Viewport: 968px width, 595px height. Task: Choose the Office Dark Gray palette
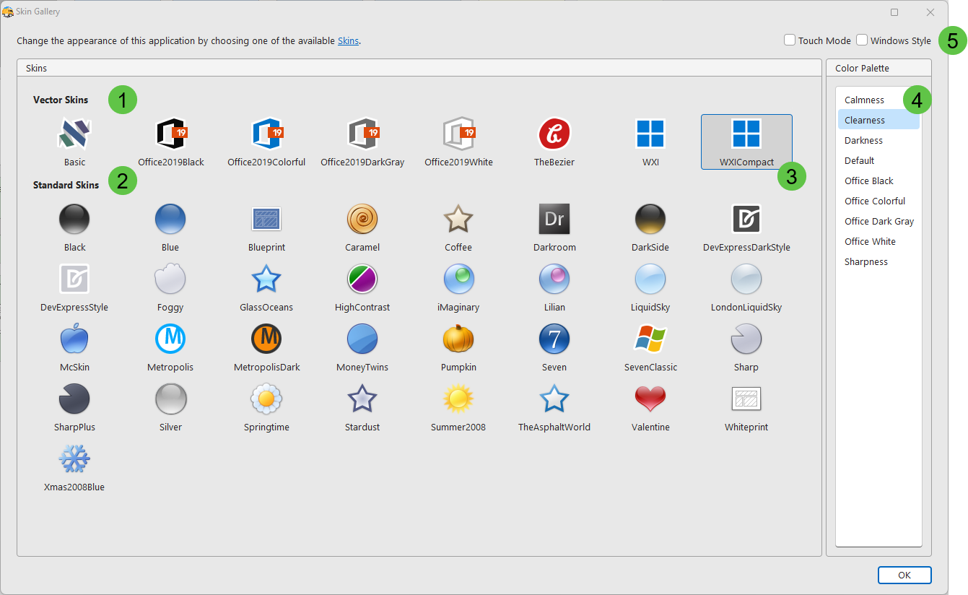[879, 222]
